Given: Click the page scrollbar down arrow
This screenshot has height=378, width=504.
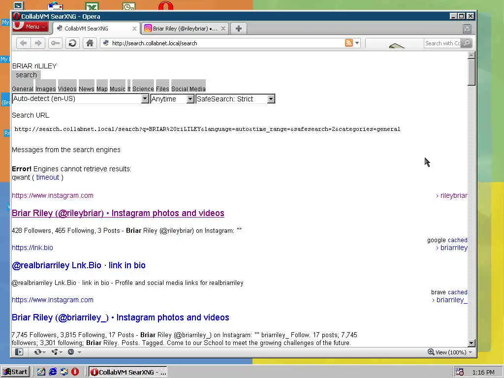Looking at the screenshot, I should 472,343.
